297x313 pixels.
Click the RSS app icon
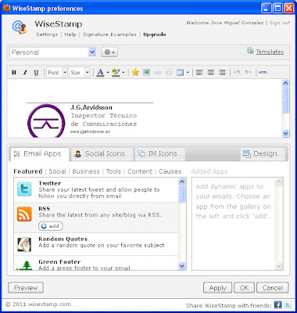24,214
